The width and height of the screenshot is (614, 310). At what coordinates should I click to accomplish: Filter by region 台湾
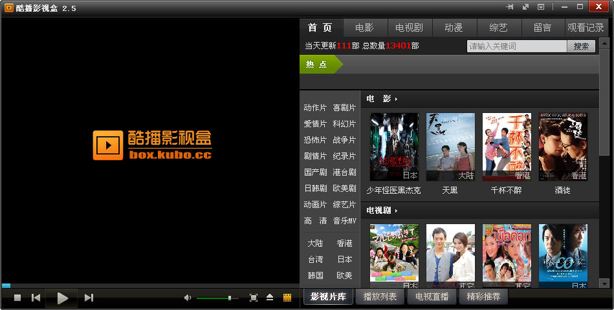click(315, 260)
